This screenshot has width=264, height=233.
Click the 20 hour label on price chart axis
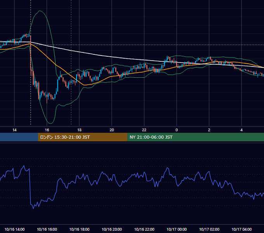tap(112, 130)
